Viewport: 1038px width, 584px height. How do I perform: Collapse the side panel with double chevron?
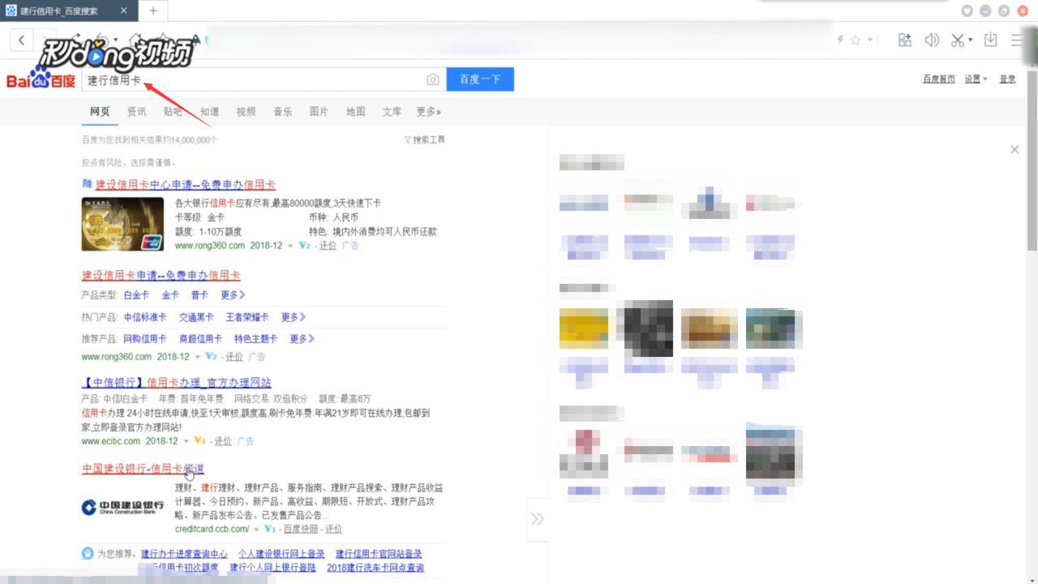click(x=537, y=519)
